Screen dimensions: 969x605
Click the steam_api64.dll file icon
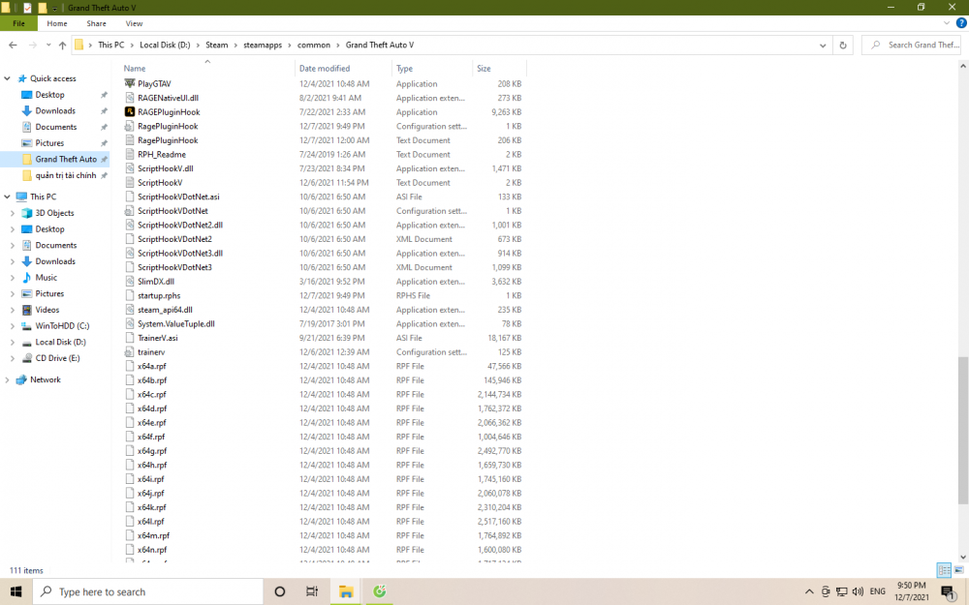click(x=129, y=310)
